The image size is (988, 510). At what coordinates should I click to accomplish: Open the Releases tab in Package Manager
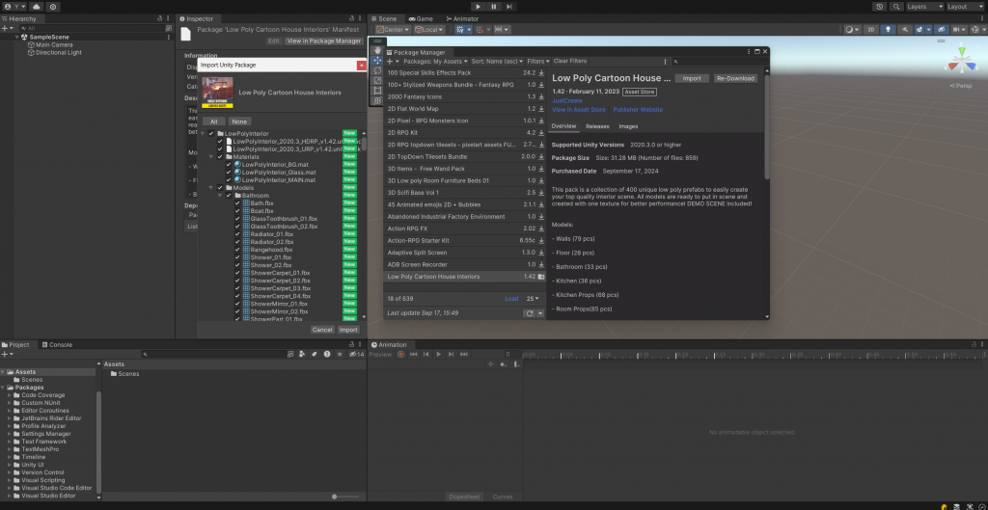(597, 126)
